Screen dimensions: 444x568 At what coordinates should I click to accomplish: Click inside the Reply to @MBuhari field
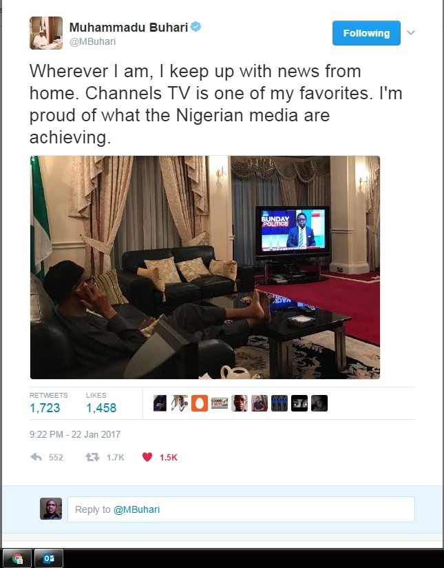[x=241, y=509]
